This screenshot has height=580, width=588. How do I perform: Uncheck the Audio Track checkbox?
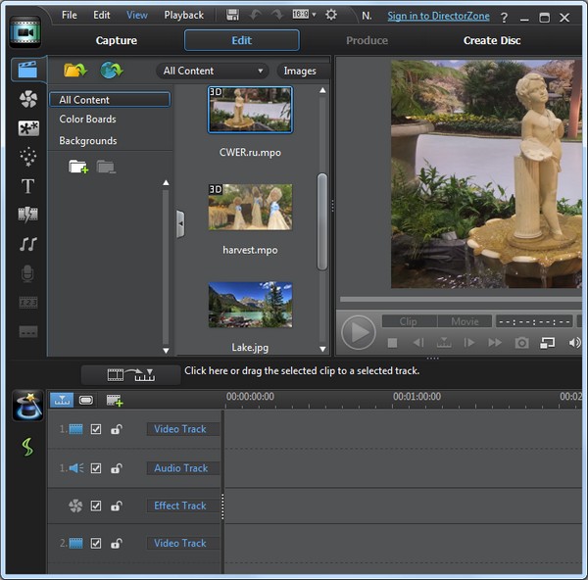[x=96, y=468]
